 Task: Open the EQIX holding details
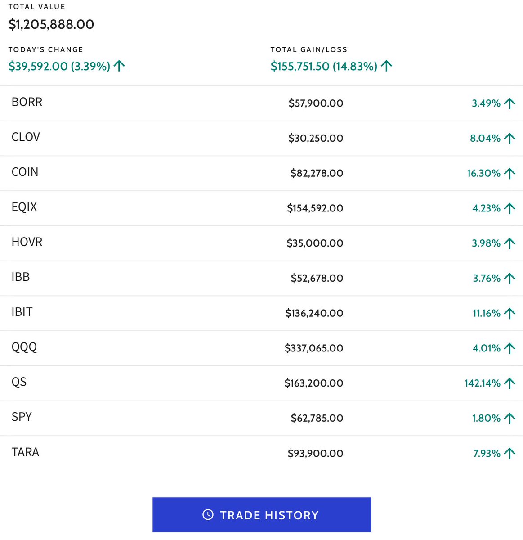pyautogui.click(x=261, y=208)
